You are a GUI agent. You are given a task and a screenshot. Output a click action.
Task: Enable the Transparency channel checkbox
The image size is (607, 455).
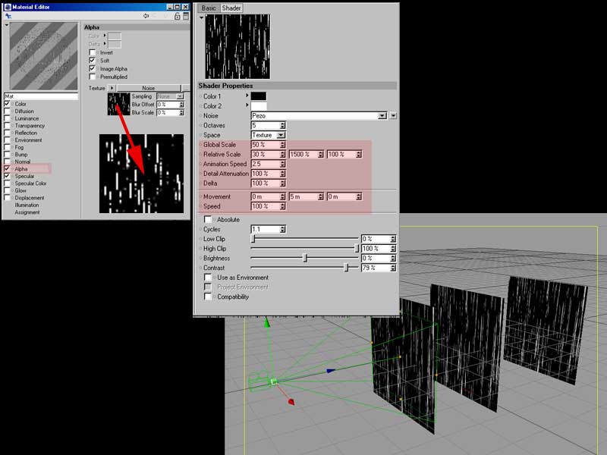point(7,126)
